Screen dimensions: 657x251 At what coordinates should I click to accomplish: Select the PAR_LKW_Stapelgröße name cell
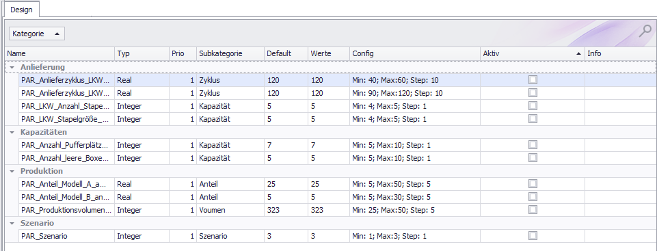pos(66,119)
